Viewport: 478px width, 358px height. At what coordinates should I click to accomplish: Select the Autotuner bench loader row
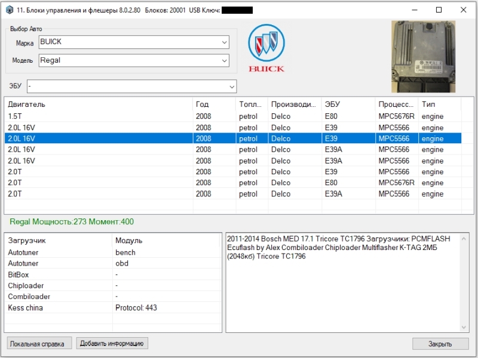[x=113, y=252]
